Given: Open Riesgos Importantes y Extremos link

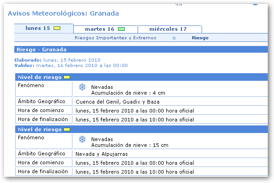Looking at the screenshot, I should (x=115, y=38).
